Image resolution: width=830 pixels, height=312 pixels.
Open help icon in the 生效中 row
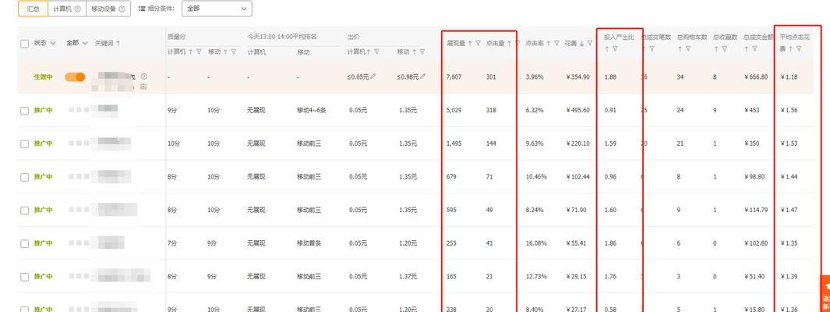click(x=144, y=76)
